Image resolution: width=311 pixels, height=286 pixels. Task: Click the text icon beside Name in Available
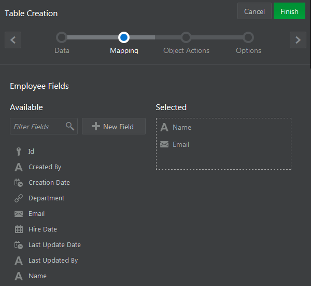19,276
